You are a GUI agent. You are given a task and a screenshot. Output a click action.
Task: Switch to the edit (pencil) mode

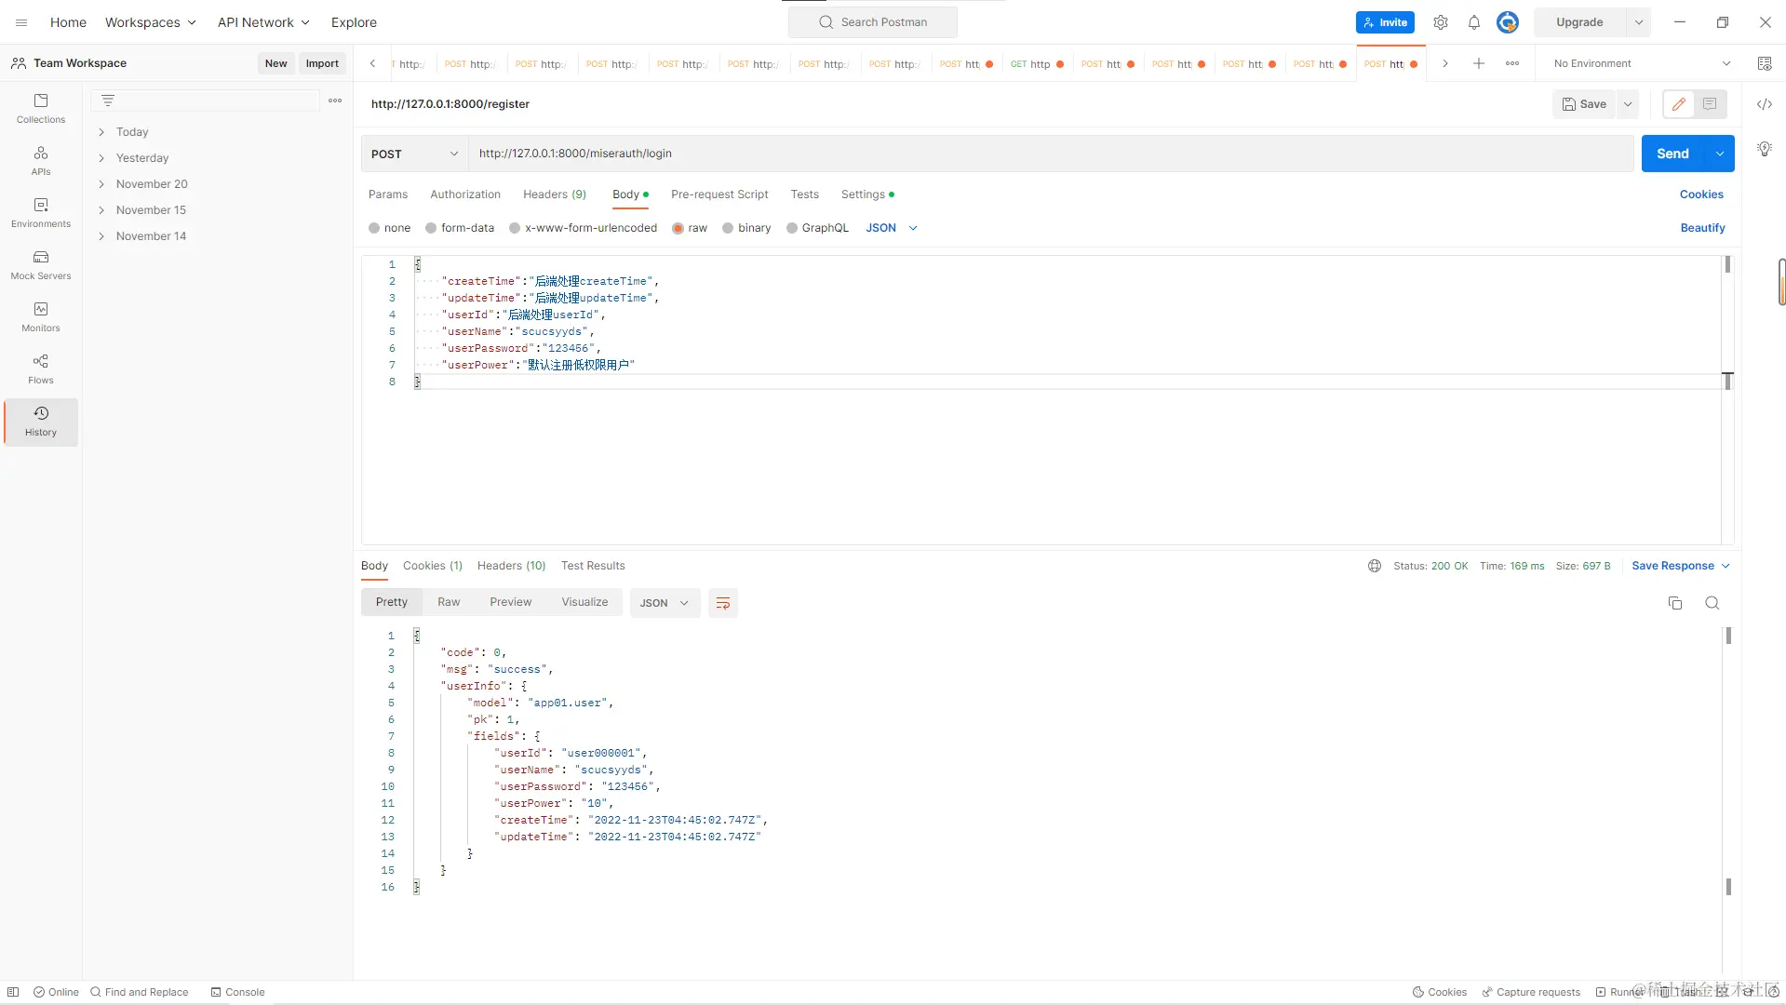click(1678, 104)
